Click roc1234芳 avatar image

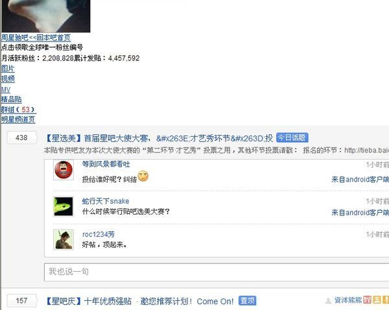click(64, 239)
